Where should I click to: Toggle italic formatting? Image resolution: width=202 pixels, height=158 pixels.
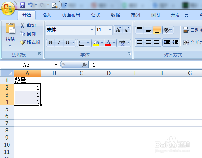click(x=59, y=43)
